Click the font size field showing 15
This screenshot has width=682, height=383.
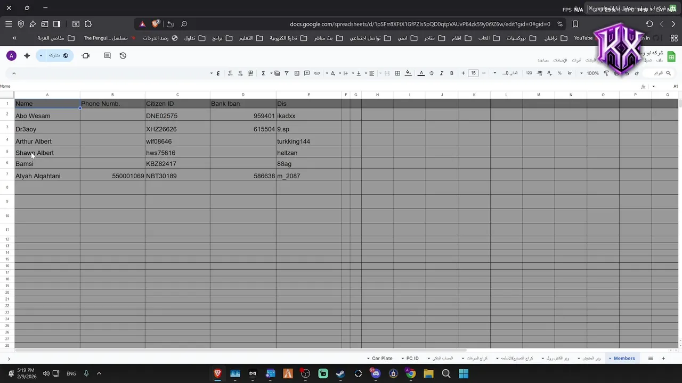point(473,73)
